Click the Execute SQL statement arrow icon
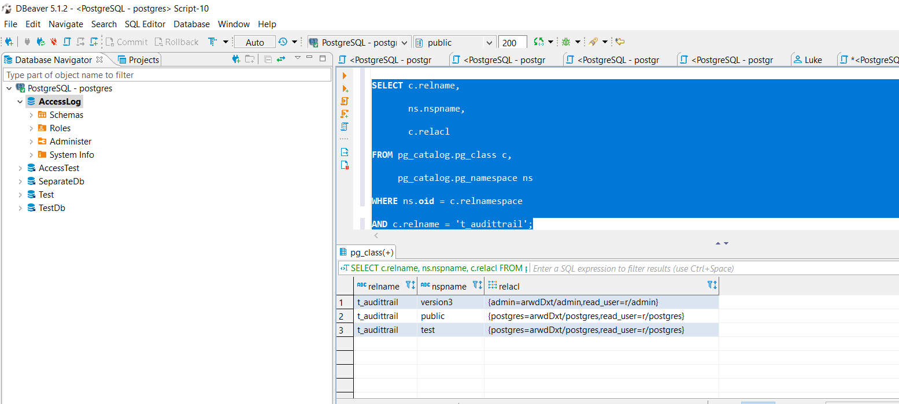The image size is (899, 404). click(x=345, y=76)
